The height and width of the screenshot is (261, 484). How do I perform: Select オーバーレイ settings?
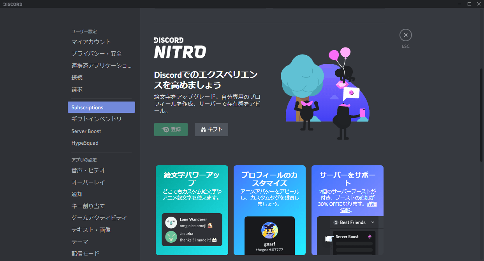pos(101,182)
